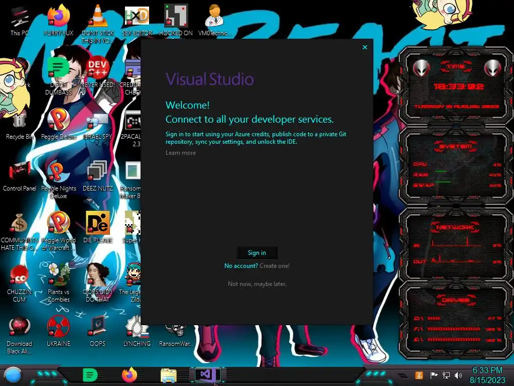
Task: Open the HOOKED ON desktop shortcut
Action: point(176,21)
